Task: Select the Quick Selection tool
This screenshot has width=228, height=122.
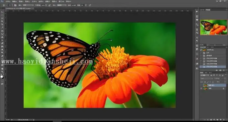Action: (x=2, y=22)
